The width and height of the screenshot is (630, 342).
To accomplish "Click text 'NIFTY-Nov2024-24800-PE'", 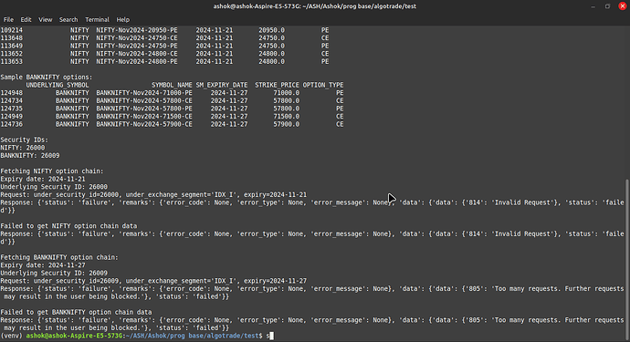I will (137, 61).
